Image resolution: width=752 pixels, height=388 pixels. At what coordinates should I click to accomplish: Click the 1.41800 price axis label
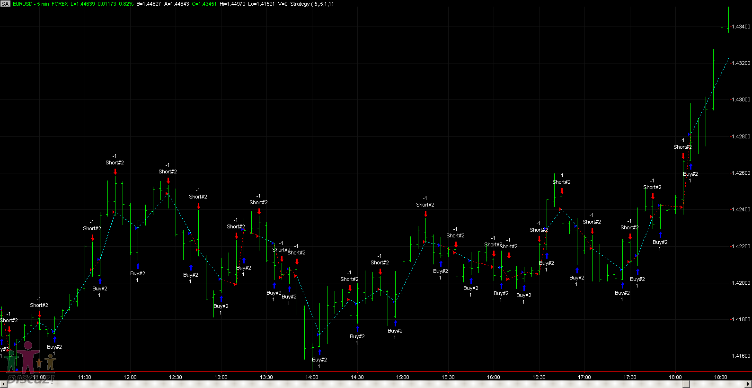(x=741, y=319)
